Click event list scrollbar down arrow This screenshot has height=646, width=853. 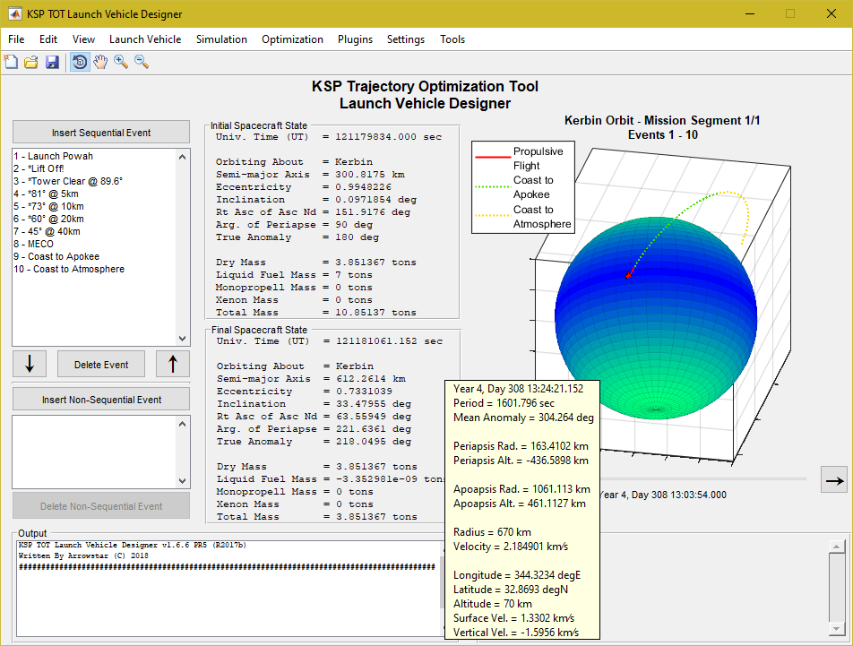pos(182,338)
